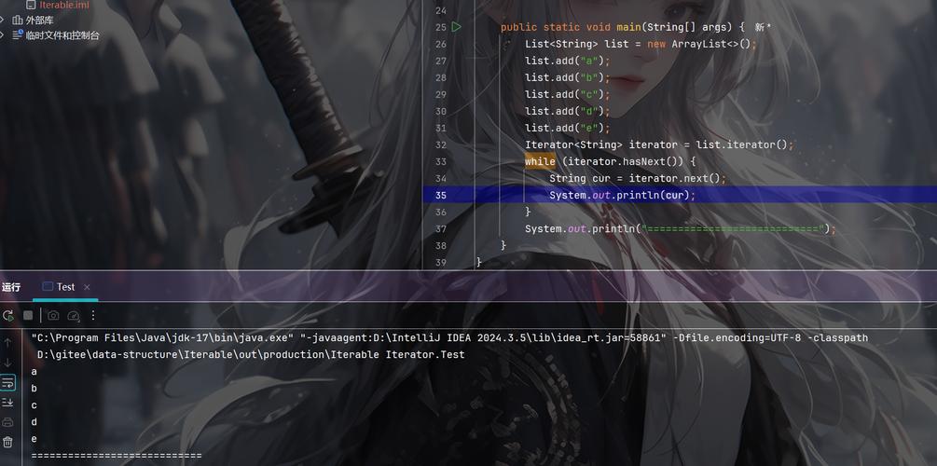This screenshot has width=937, height=466.
Task: Stop the running process
Action: coord(28,315)
